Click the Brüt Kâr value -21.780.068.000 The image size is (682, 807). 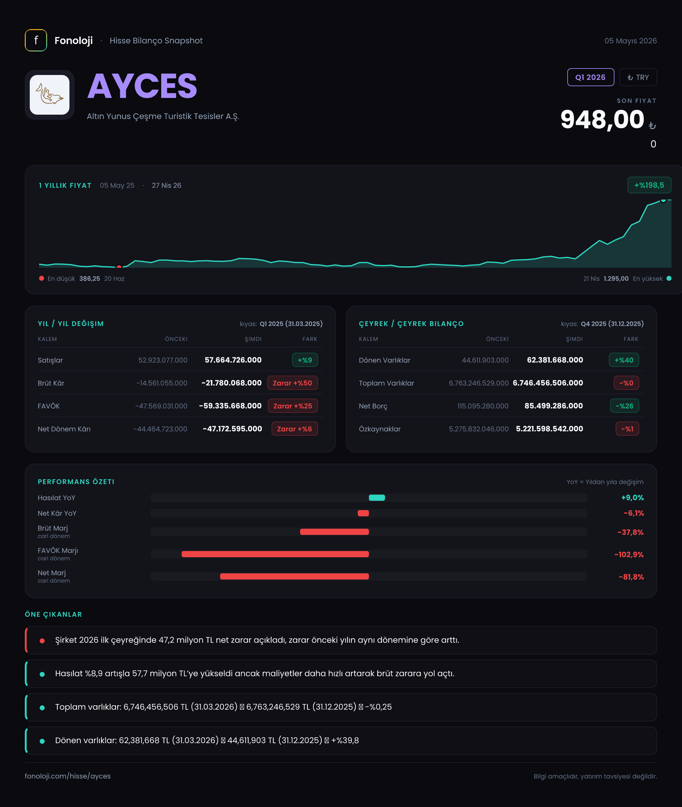[232, 383]
